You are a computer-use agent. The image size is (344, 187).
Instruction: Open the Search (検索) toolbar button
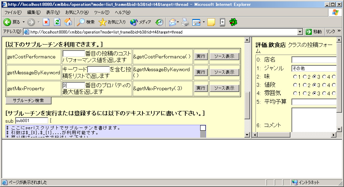[x=85, y=22]
